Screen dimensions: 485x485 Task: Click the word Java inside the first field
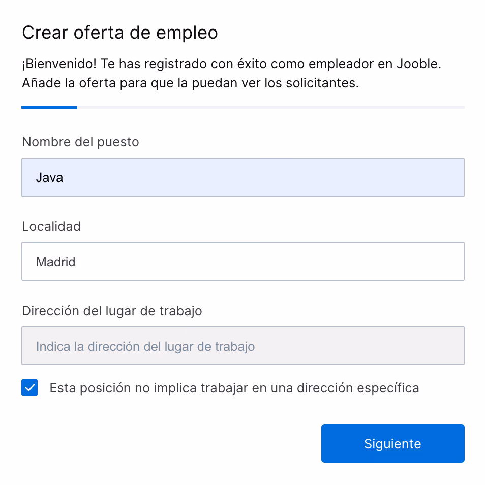[49, 177]
